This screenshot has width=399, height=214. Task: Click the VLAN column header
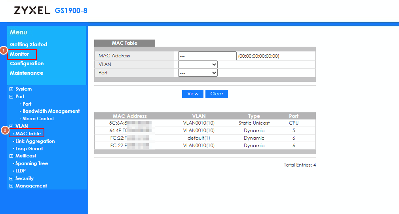pos(199,116)
